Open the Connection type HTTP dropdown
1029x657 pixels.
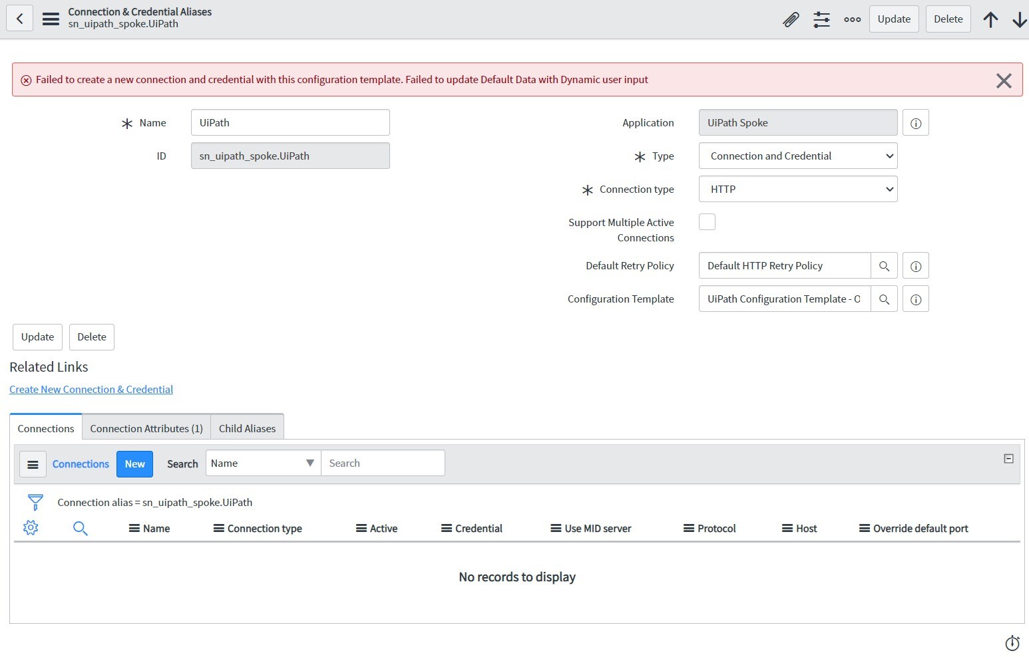pos(798,190)
